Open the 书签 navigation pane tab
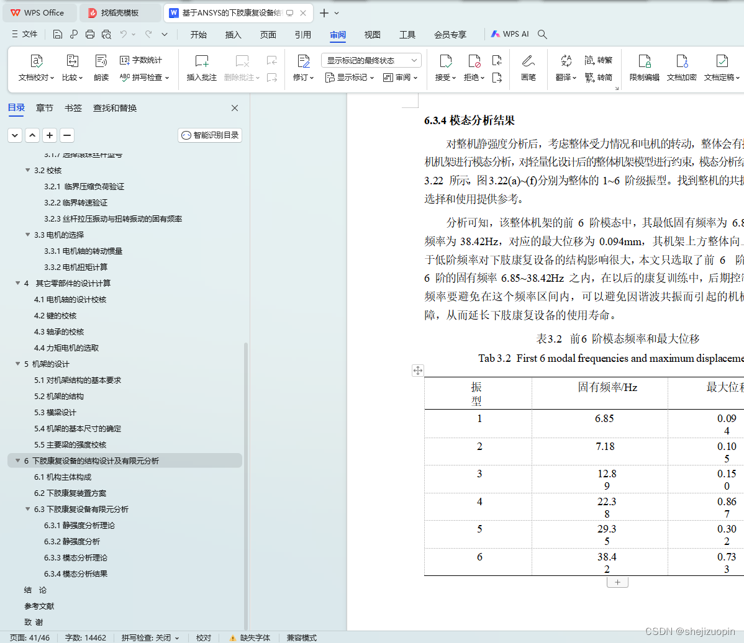The image size is (744, 643). [x=73, y=108]
